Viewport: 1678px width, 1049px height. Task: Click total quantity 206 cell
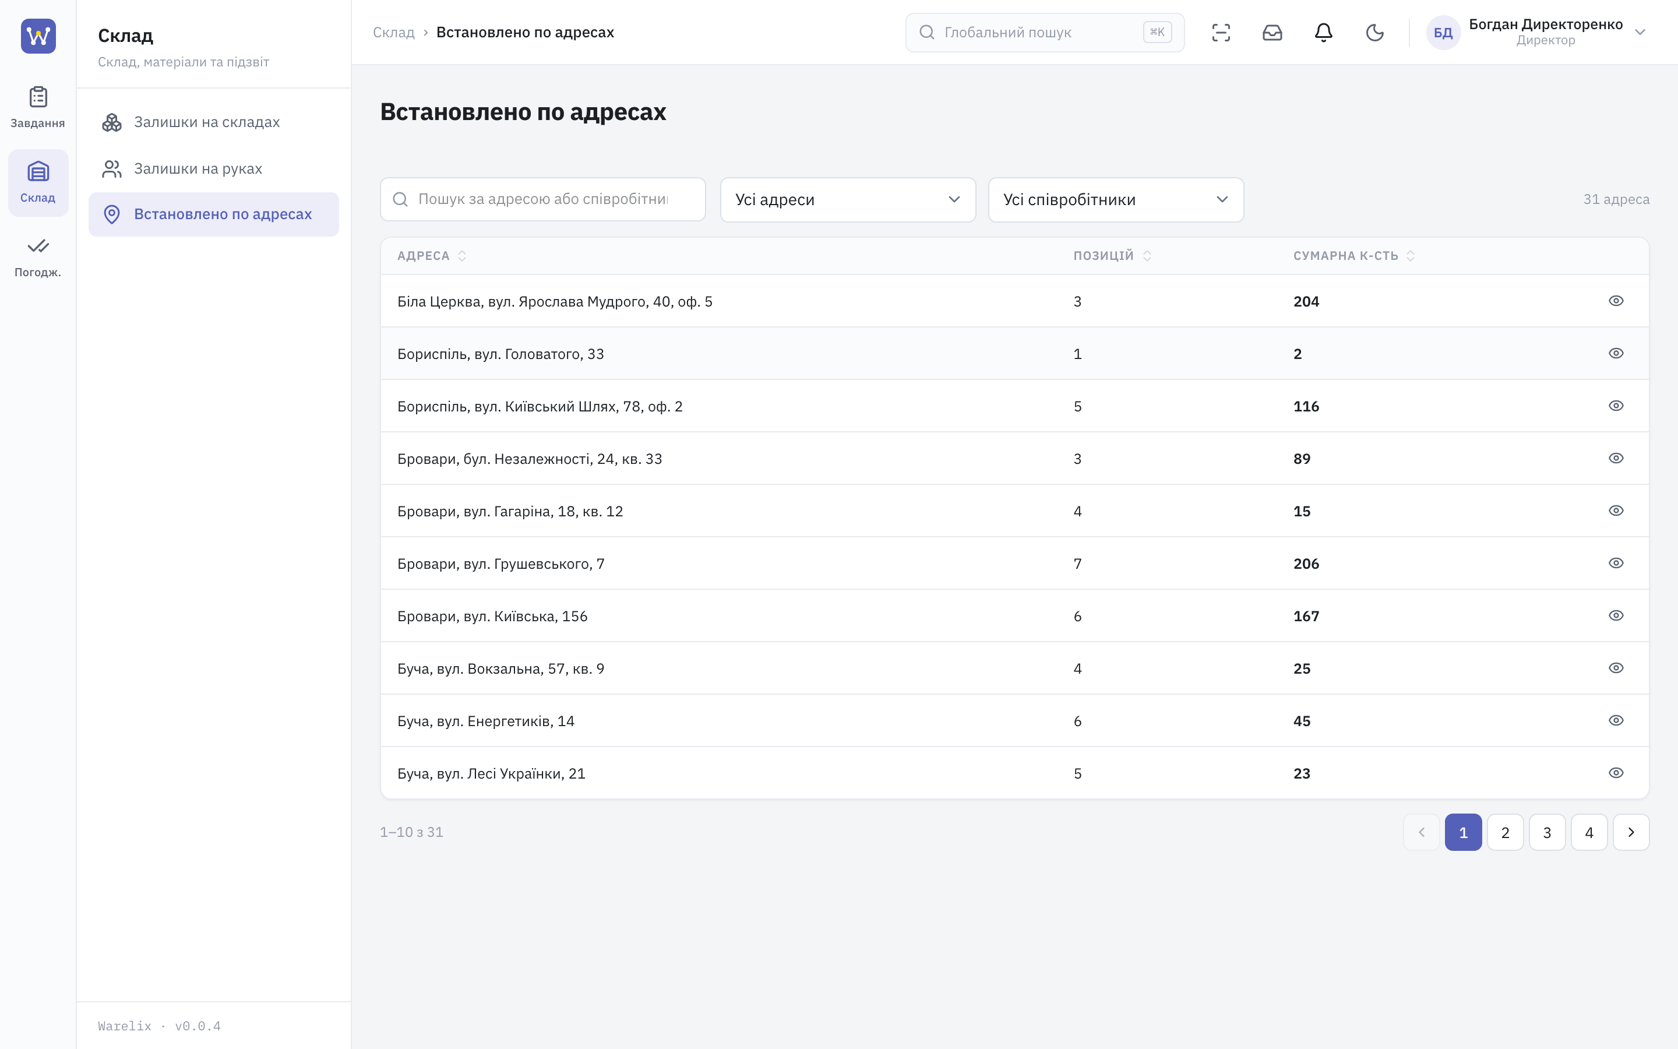tap(1306, 564)
